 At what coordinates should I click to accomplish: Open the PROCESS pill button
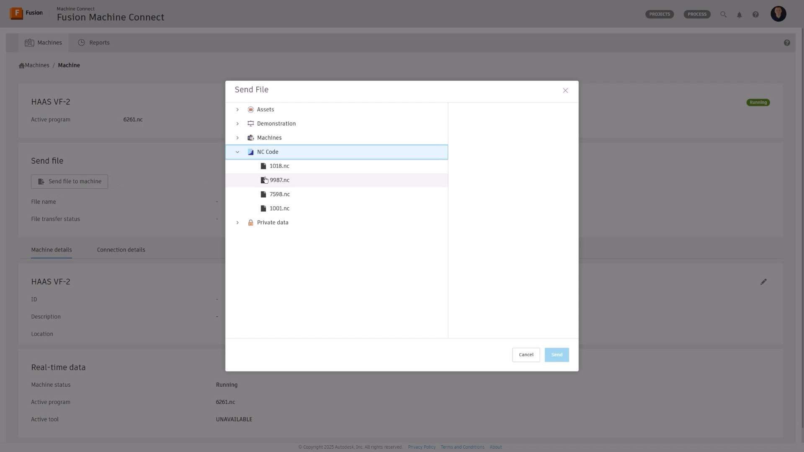point(697,14)
